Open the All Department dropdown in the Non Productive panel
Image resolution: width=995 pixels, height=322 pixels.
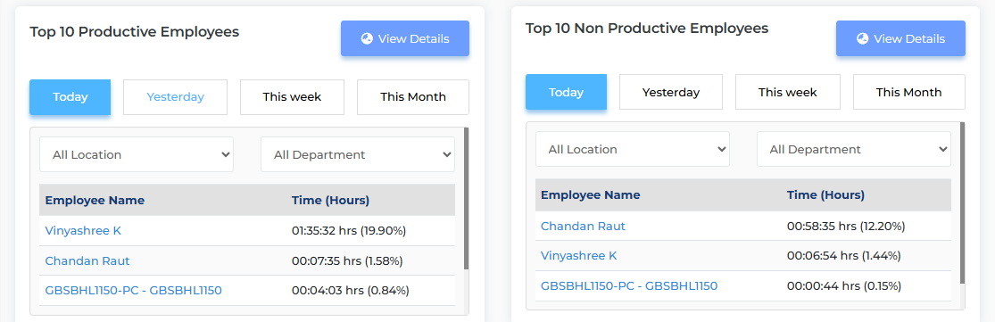[x=853, y=150]
